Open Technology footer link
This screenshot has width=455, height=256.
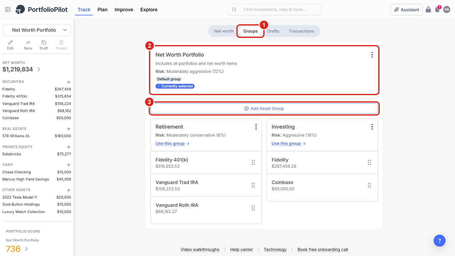click(x=275, y=249)
